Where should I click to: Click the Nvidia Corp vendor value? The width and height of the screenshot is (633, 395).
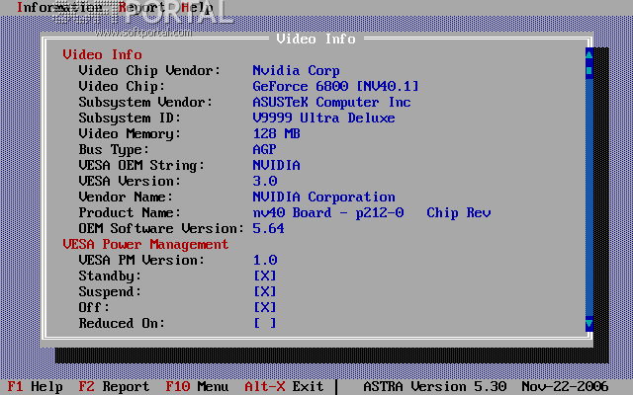click(x=297, y=70)
